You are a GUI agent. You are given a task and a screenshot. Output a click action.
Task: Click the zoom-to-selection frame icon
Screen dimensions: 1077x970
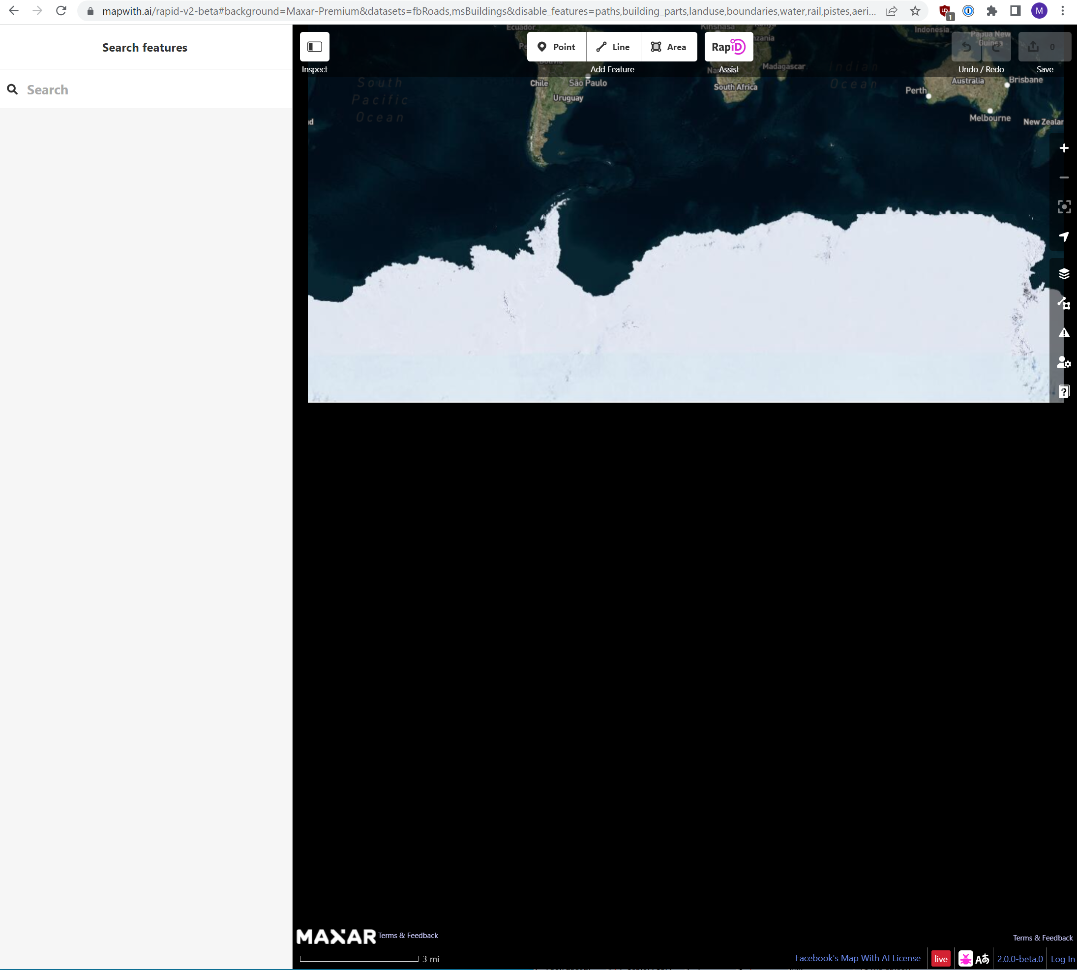(1064, 206)
